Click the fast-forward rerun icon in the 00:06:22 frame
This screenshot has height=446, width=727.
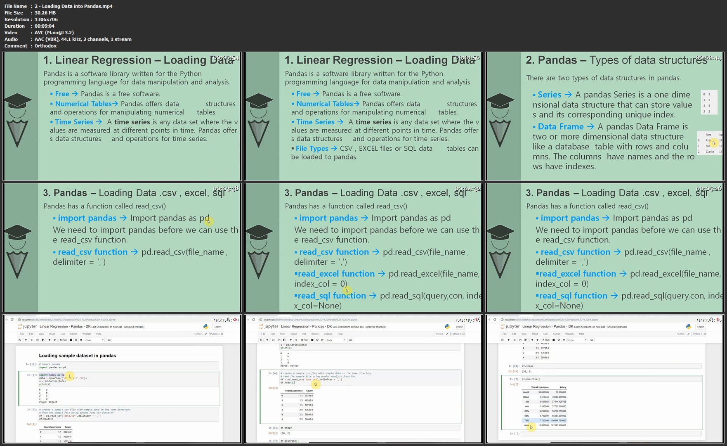tap(81, 340)
